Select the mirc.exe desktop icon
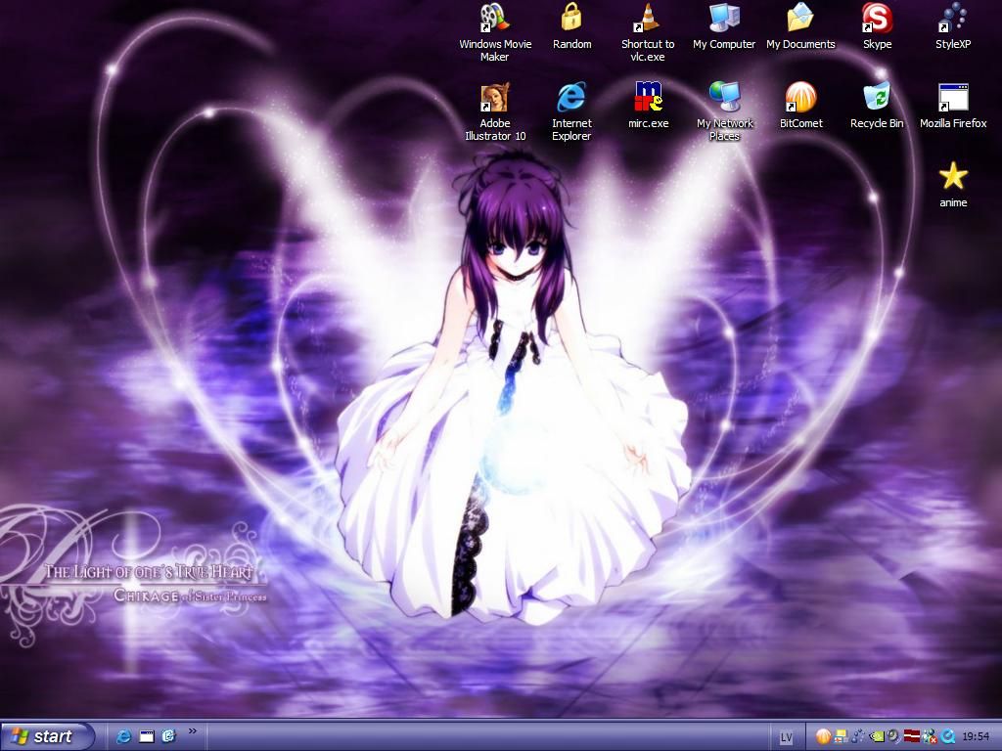The image size is (1002, 751). (648, 106)
